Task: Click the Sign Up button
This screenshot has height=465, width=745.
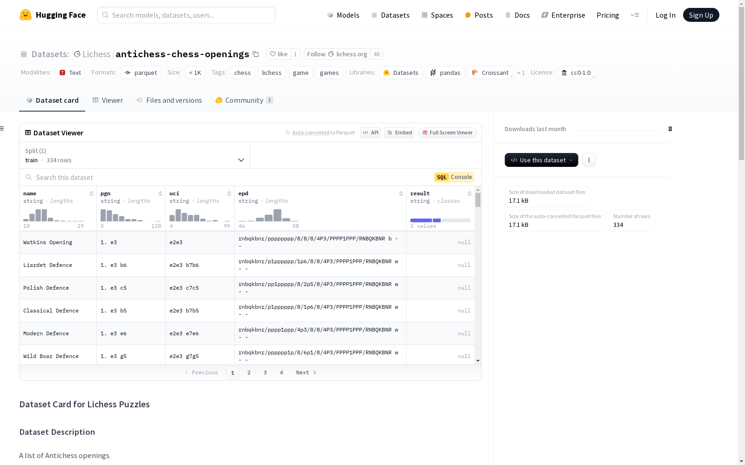Action: [x=701, y=15]
